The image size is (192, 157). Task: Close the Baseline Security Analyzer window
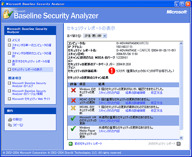coord(188,4)
